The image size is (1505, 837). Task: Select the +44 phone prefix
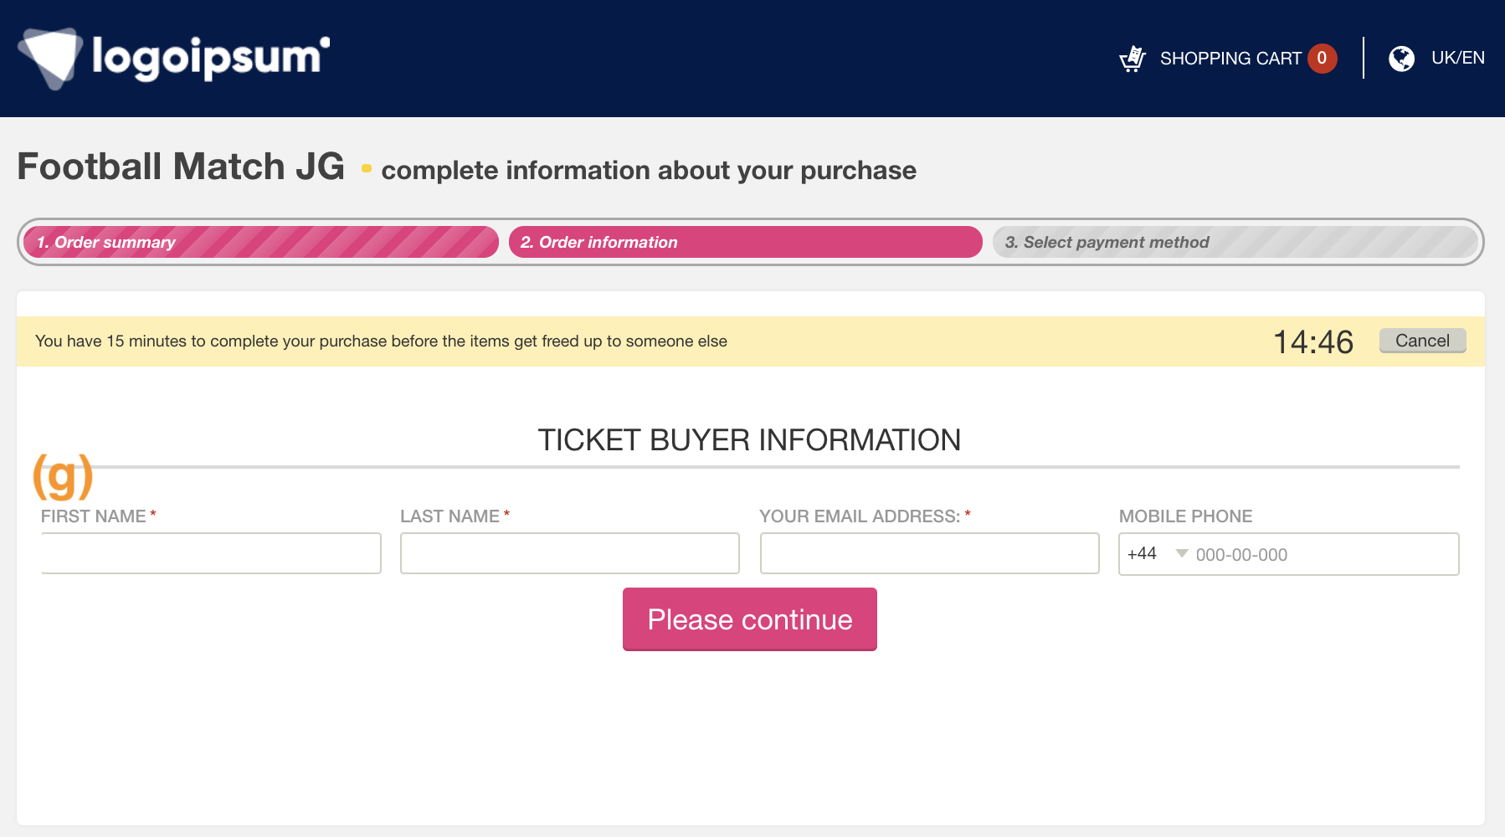[x=1142, y=553]
